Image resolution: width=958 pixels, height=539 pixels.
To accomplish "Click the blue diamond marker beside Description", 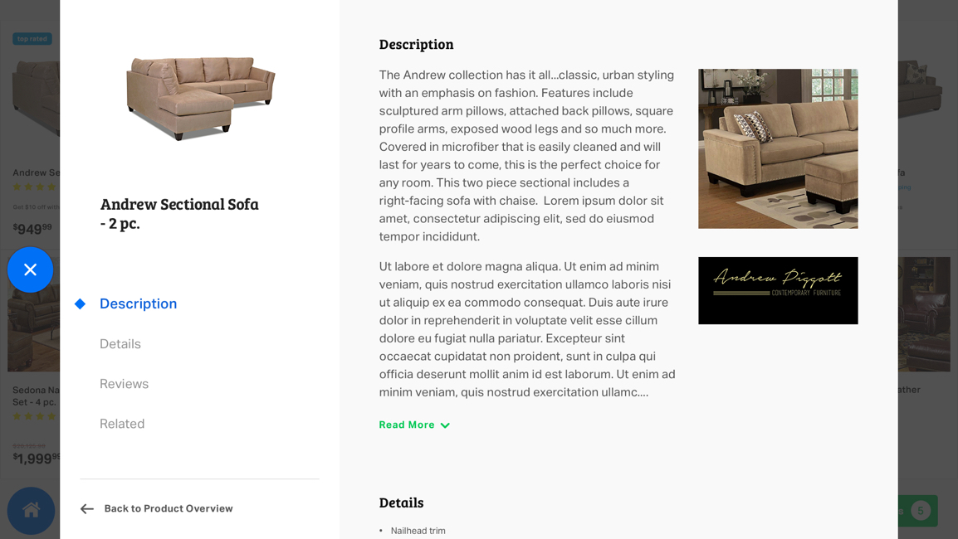I will click(80, 303).
